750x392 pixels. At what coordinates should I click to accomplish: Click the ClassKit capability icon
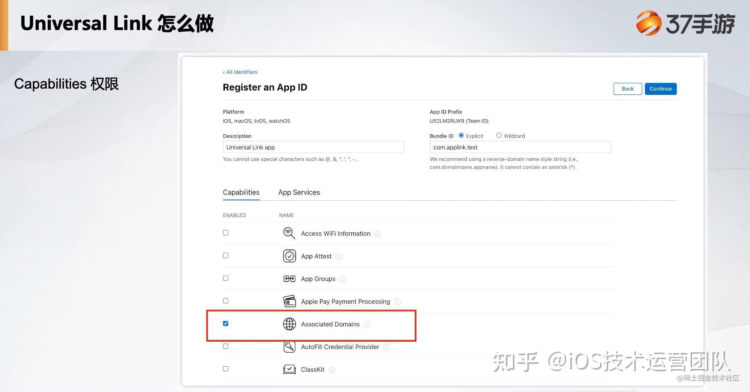point(289,369)
